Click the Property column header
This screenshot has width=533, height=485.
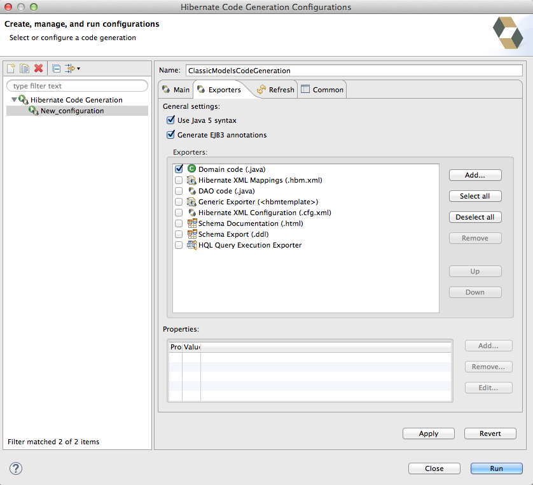(x=176, y=347)
